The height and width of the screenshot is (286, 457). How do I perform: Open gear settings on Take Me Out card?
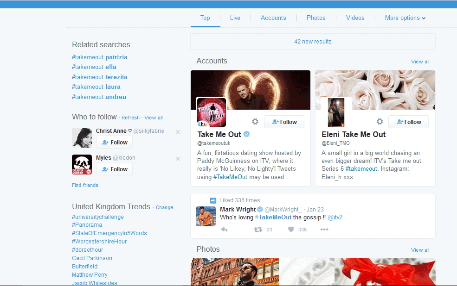255,122
